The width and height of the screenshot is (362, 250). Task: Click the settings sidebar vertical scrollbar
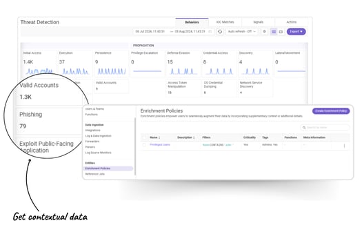coord(135,146)
